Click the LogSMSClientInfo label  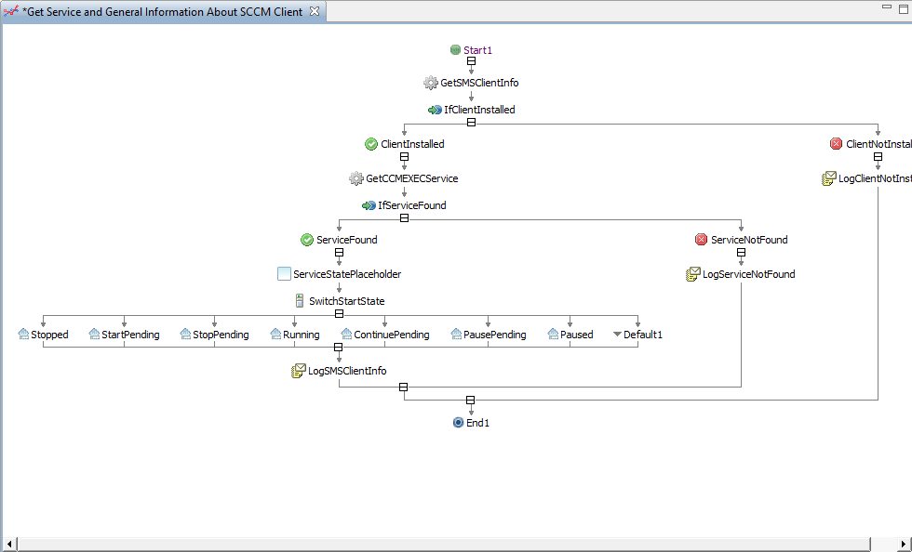tap(347, 371)
